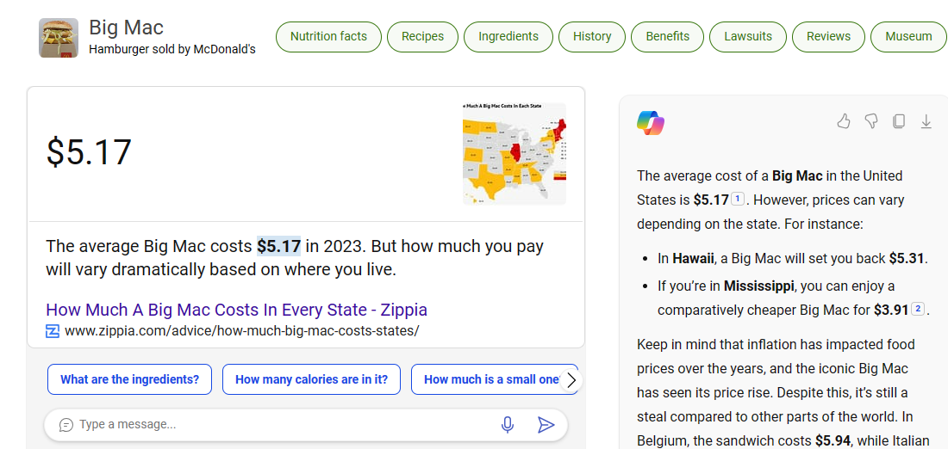Copy the Copilot answer with copy icon
Image resolution: width=948 pixels, height=449 pixels.
(899, 121)
